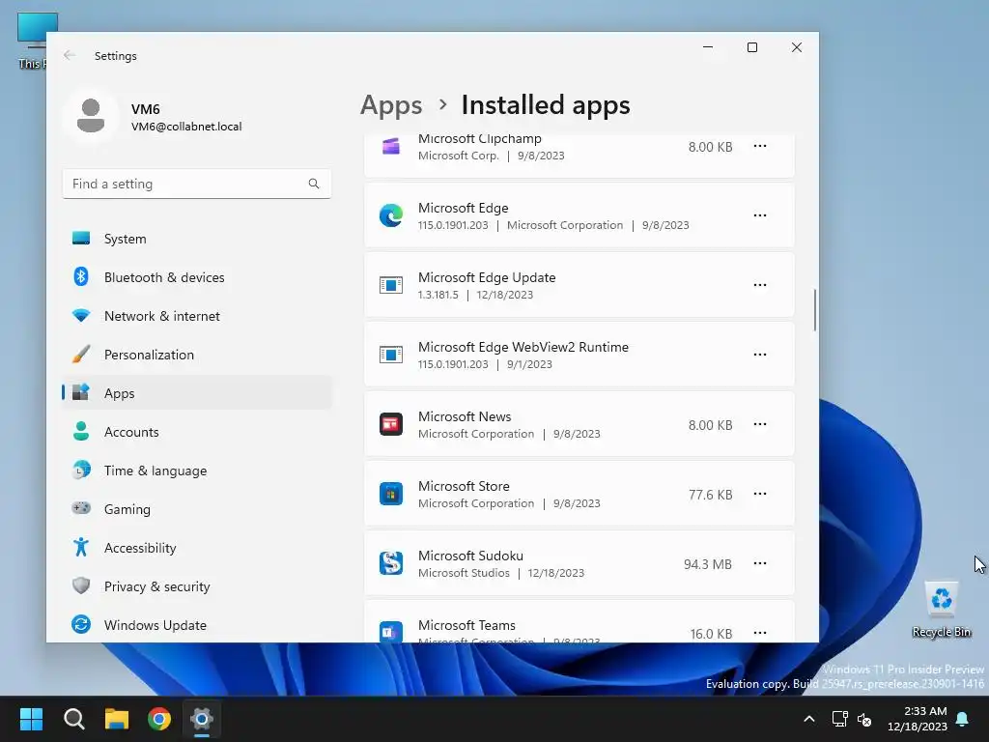Open Google Chrome from the taskbar
The width and height of the screenshot is (989, 742).
pyautogui.click(x=159, y=719)
